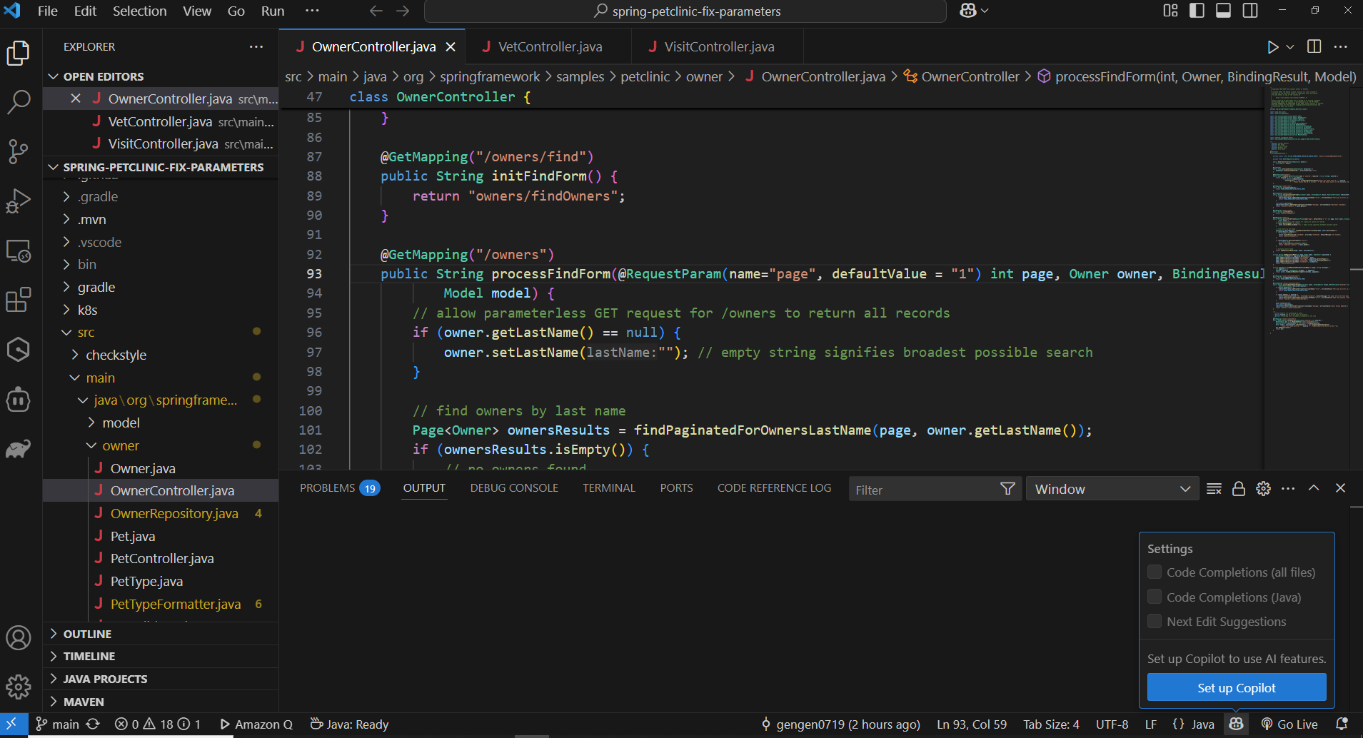Toggle the output scroll lock icon
The width and height of the screenshot is (1363, 738).
(x=1239, y=489)
